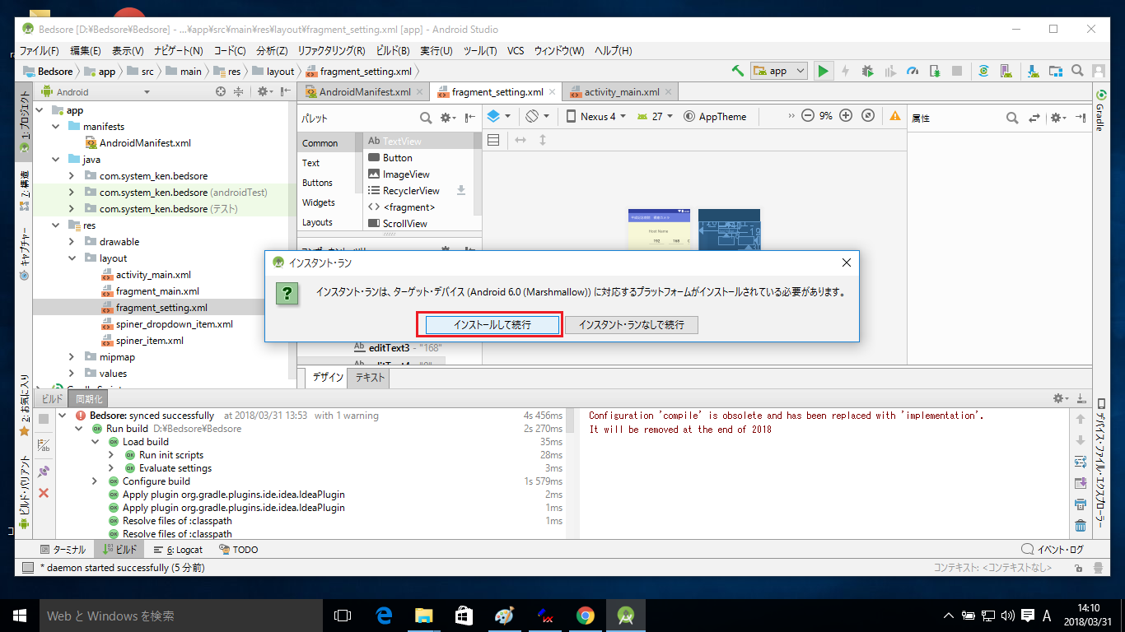The width and height of the screenshot is (1125, 632).
Task: Click the Attach debugger to process icon
Action: pos(934,71)
